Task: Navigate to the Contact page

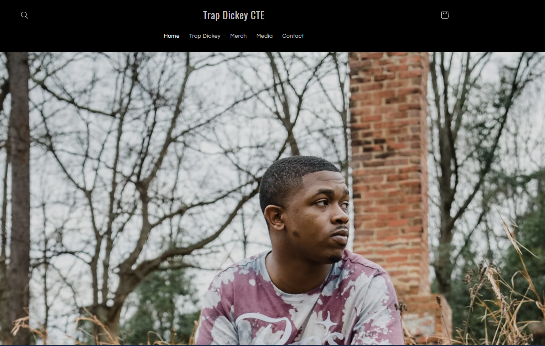Action: pyautogui.click(x=293, y=36)
